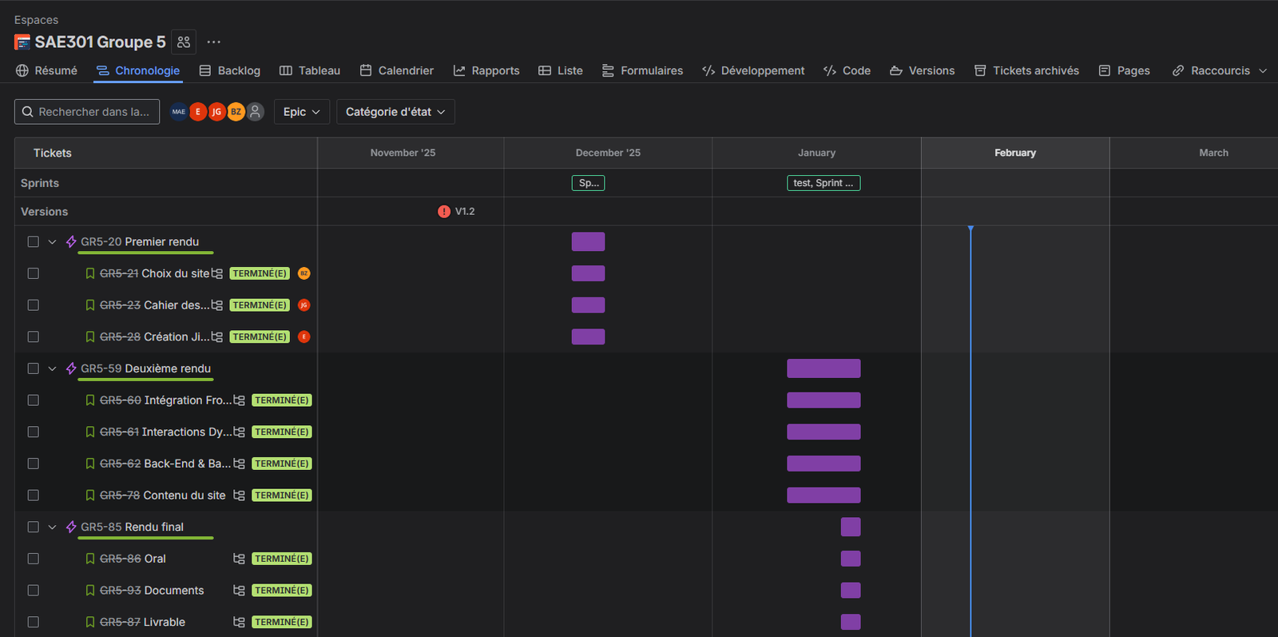Click the JG assignee avatar on GR5-23

coord(304,305)
